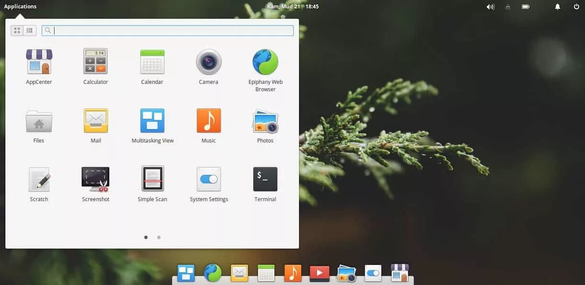The image size is (585, 285).
Task: Open the power session menu
Action: coord(576,7)
